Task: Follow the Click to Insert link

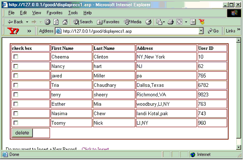Action: click(95, 149)
